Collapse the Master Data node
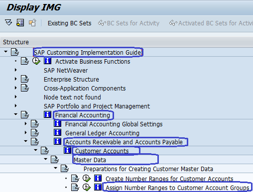The height and width of the screenshot is (192, 253). coord(46,159)
